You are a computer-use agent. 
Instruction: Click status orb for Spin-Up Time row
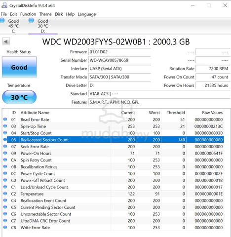tap(5, 126)
